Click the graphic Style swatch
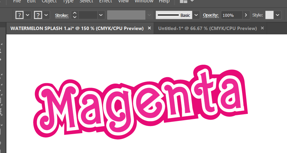 click(x=269, y=15)
